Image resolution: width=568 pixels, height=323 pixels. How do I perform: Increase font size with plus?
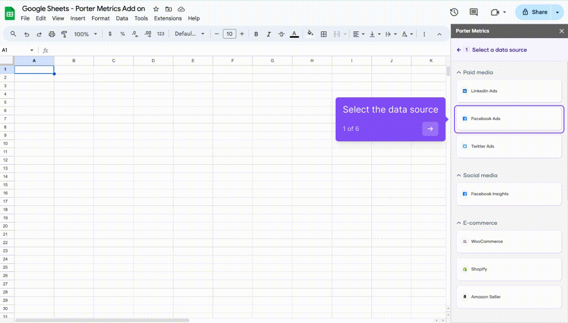[x=242, y=34]
